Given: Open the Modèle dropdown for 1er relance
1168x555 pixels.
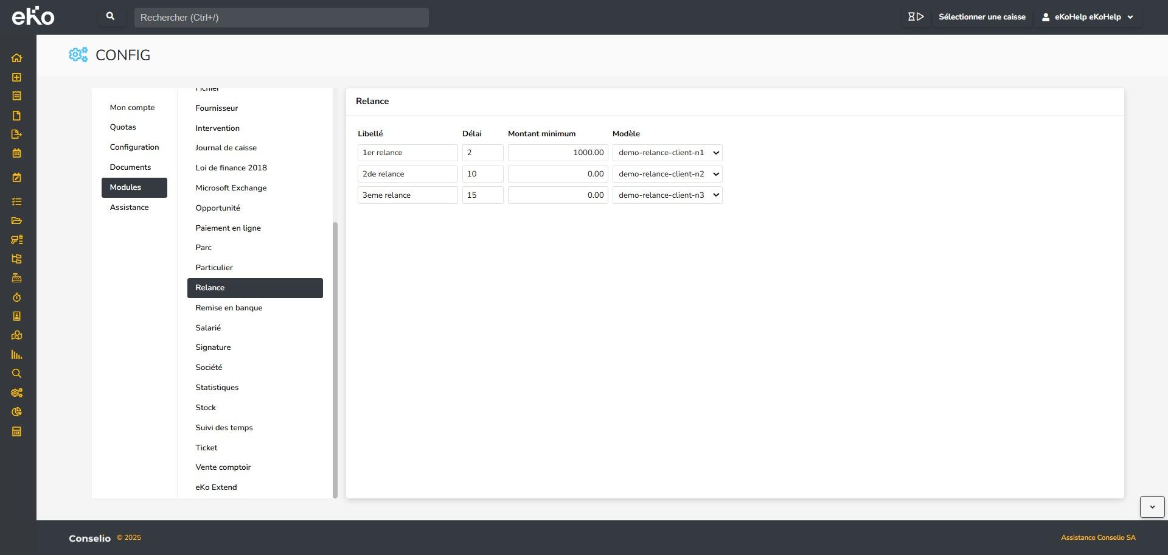Looking at the screenshot, I should [x=667, y=153].
